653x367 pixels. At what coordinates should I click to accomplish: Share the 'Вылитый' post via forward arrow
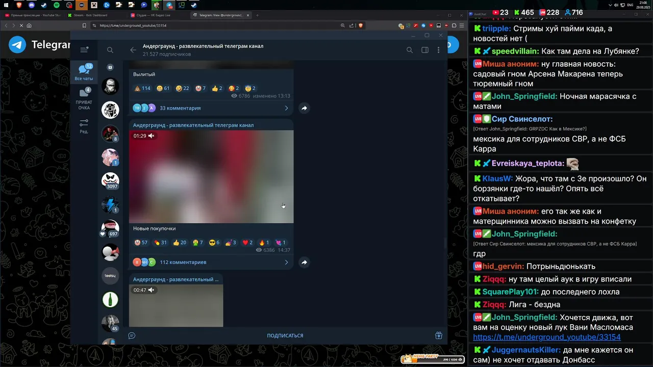coord(304,108)
